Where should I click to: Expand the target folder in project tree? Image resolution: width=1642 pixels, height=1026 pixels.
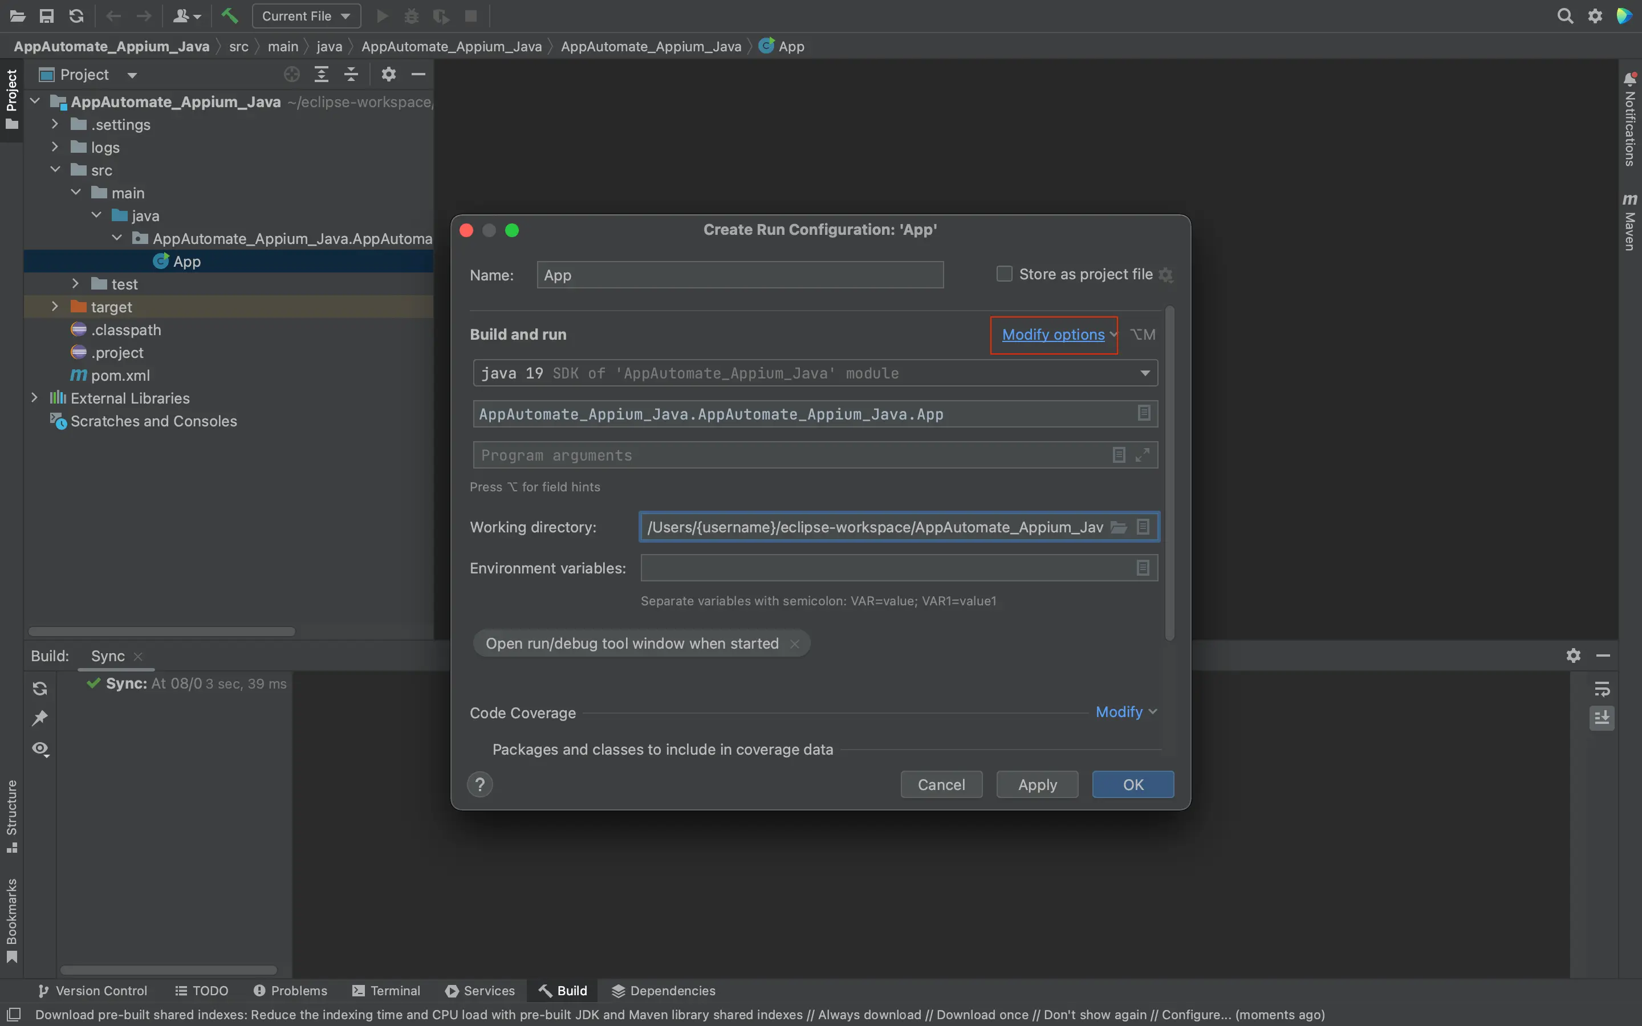click(x=55, y=307)
